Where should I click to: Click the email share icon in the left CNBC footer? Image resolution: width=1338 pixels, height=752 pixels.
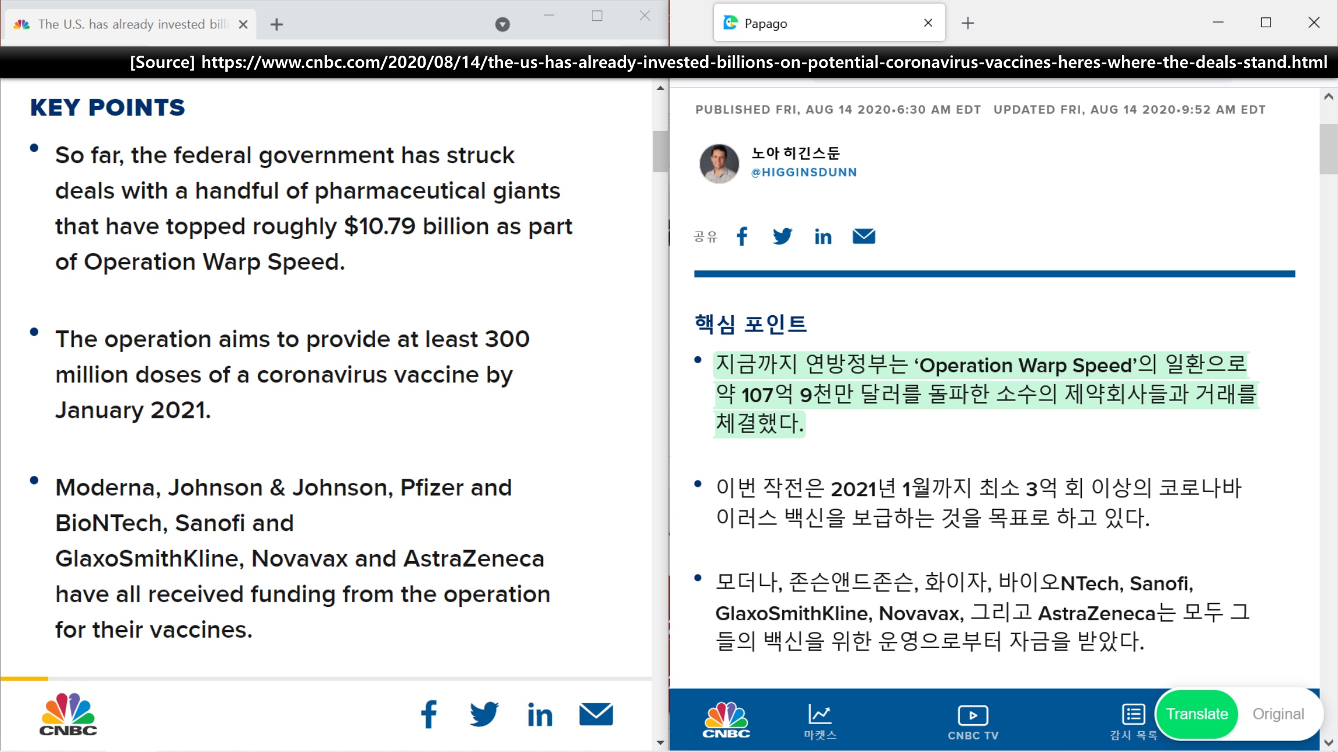pyautogui.click(x=596, y=714)
